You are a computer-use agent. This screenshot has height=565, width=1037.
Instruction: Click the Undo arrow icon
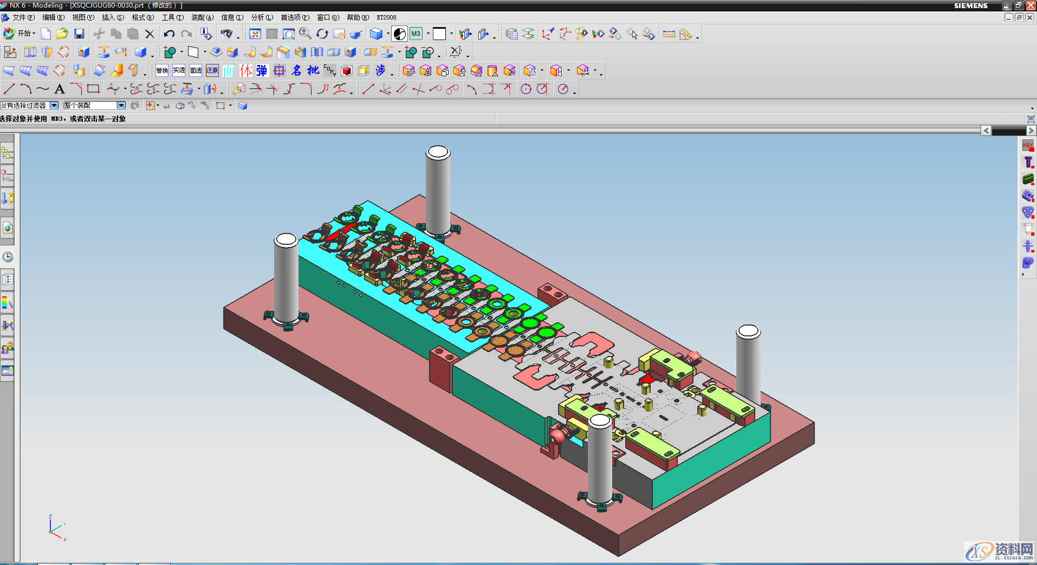point(169,34)
